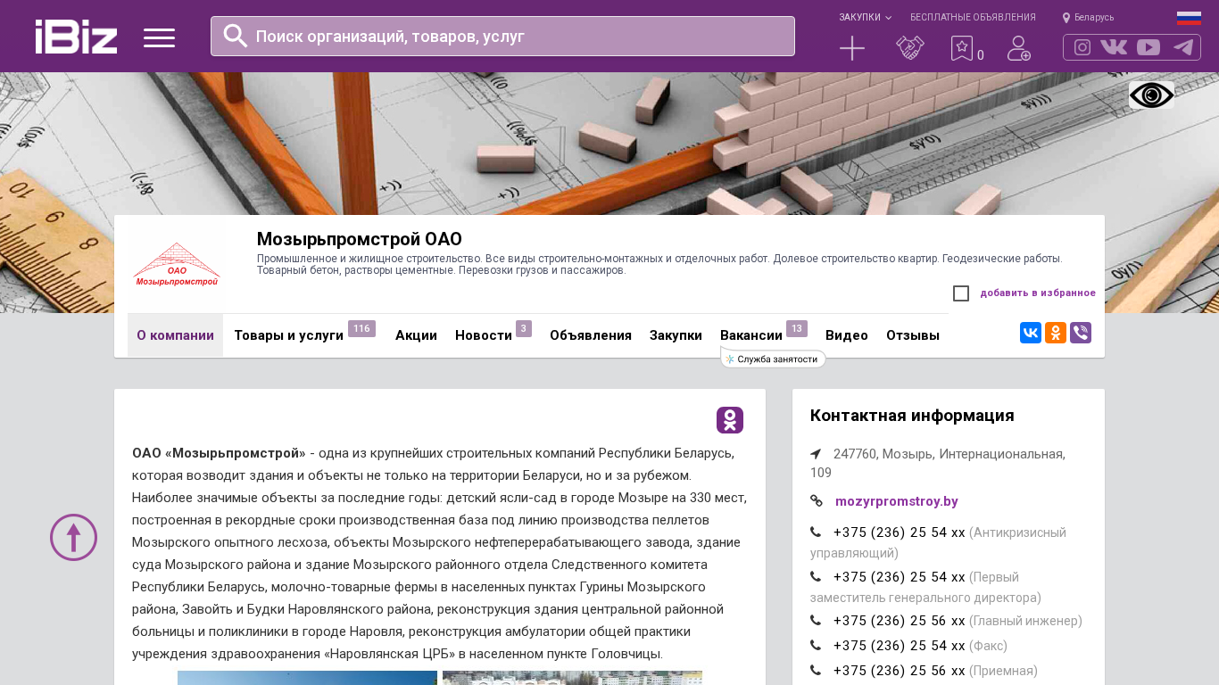Share via orange Odnoklassniki icon

click(x=1056, y=333)
